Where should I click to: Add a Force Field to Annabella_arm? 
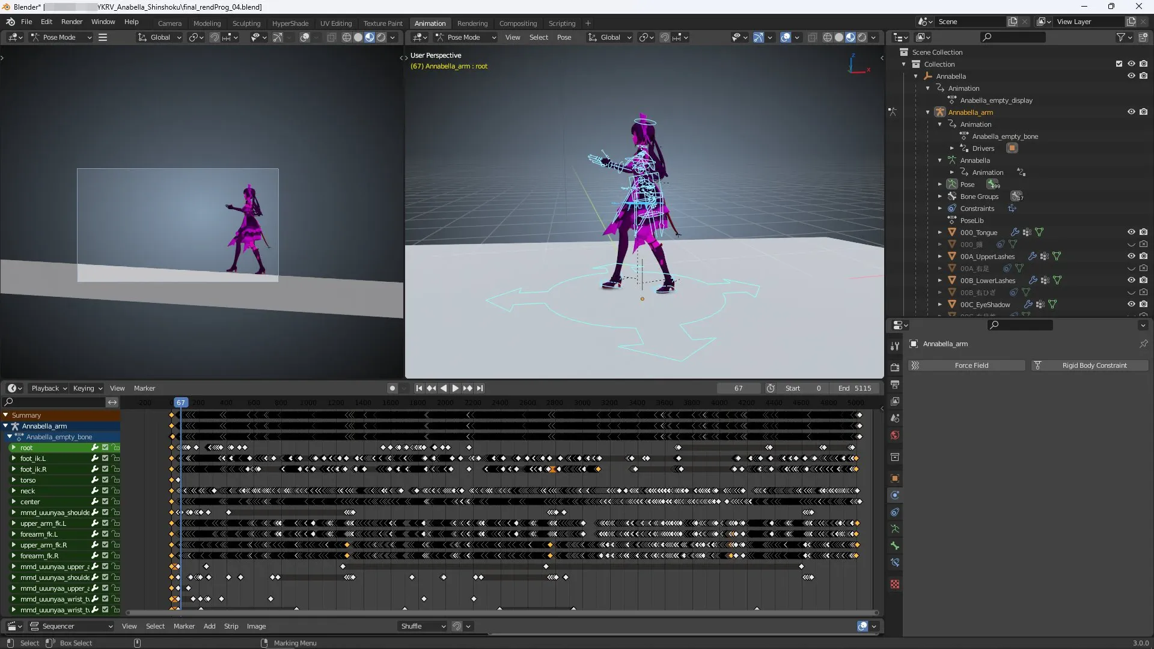tap(971, 365)
